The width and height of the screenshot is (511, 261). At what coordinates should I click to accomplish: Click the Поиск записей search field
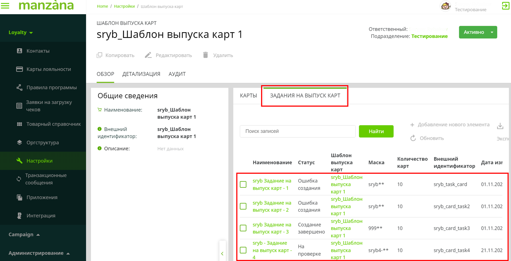[x=297, y=131]
